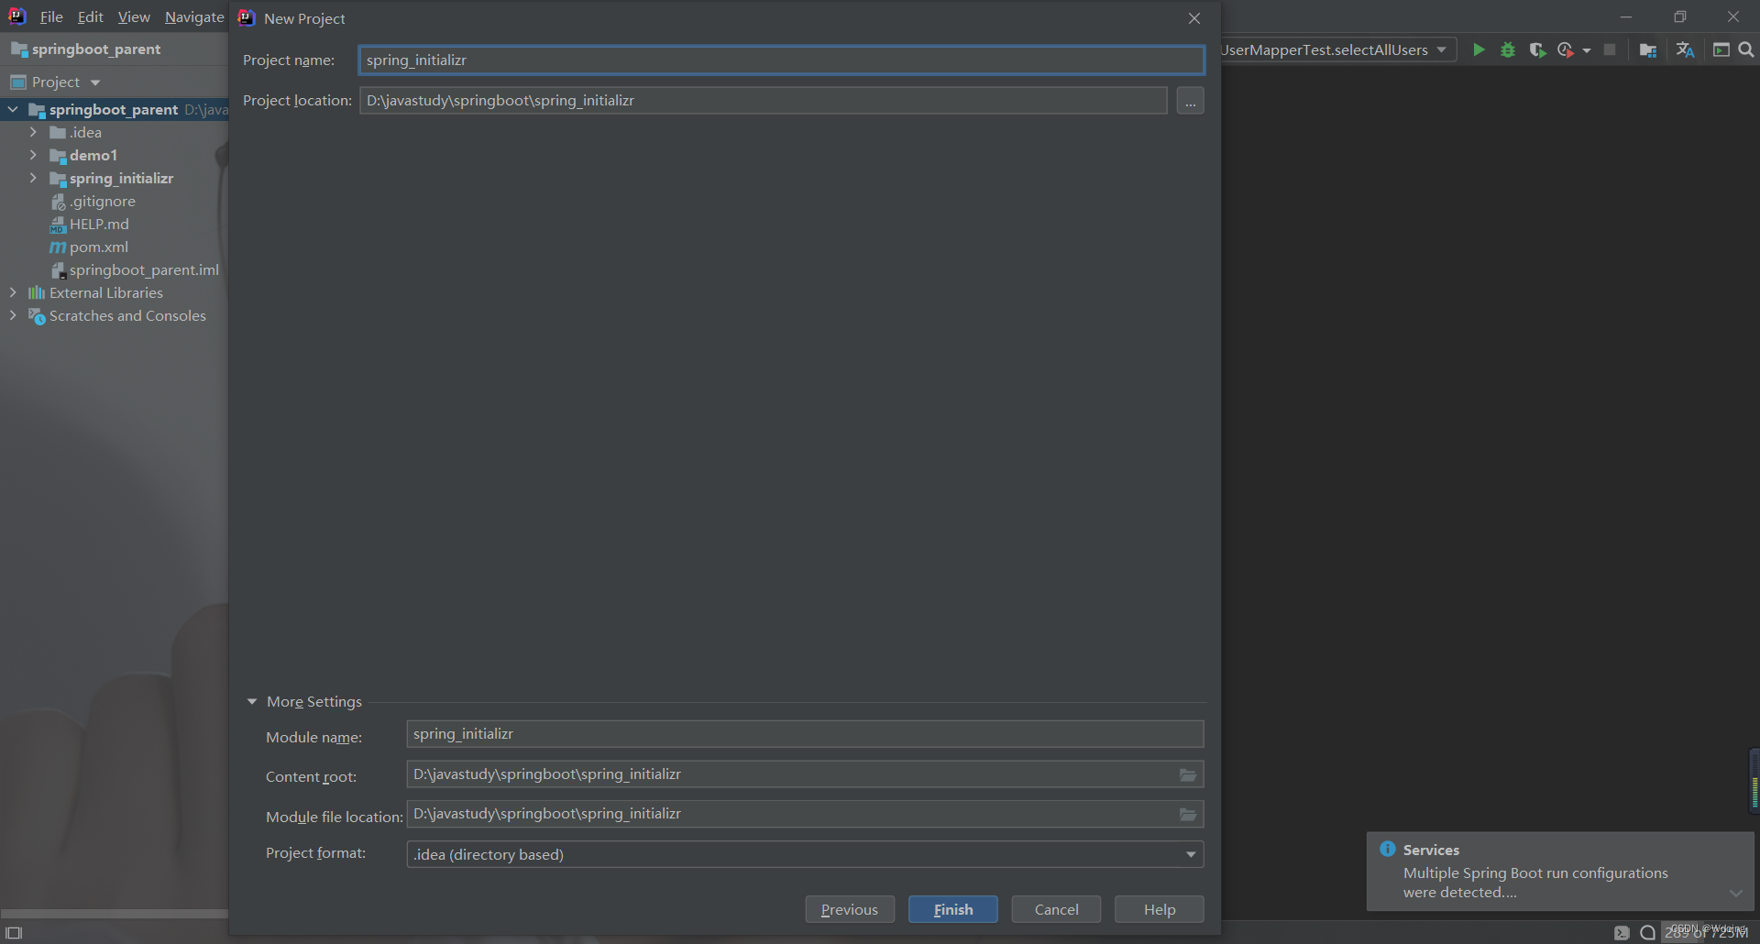Collapse the More Settings section
This screenshot has height=944, width=1760.
(x=252, y=702)
